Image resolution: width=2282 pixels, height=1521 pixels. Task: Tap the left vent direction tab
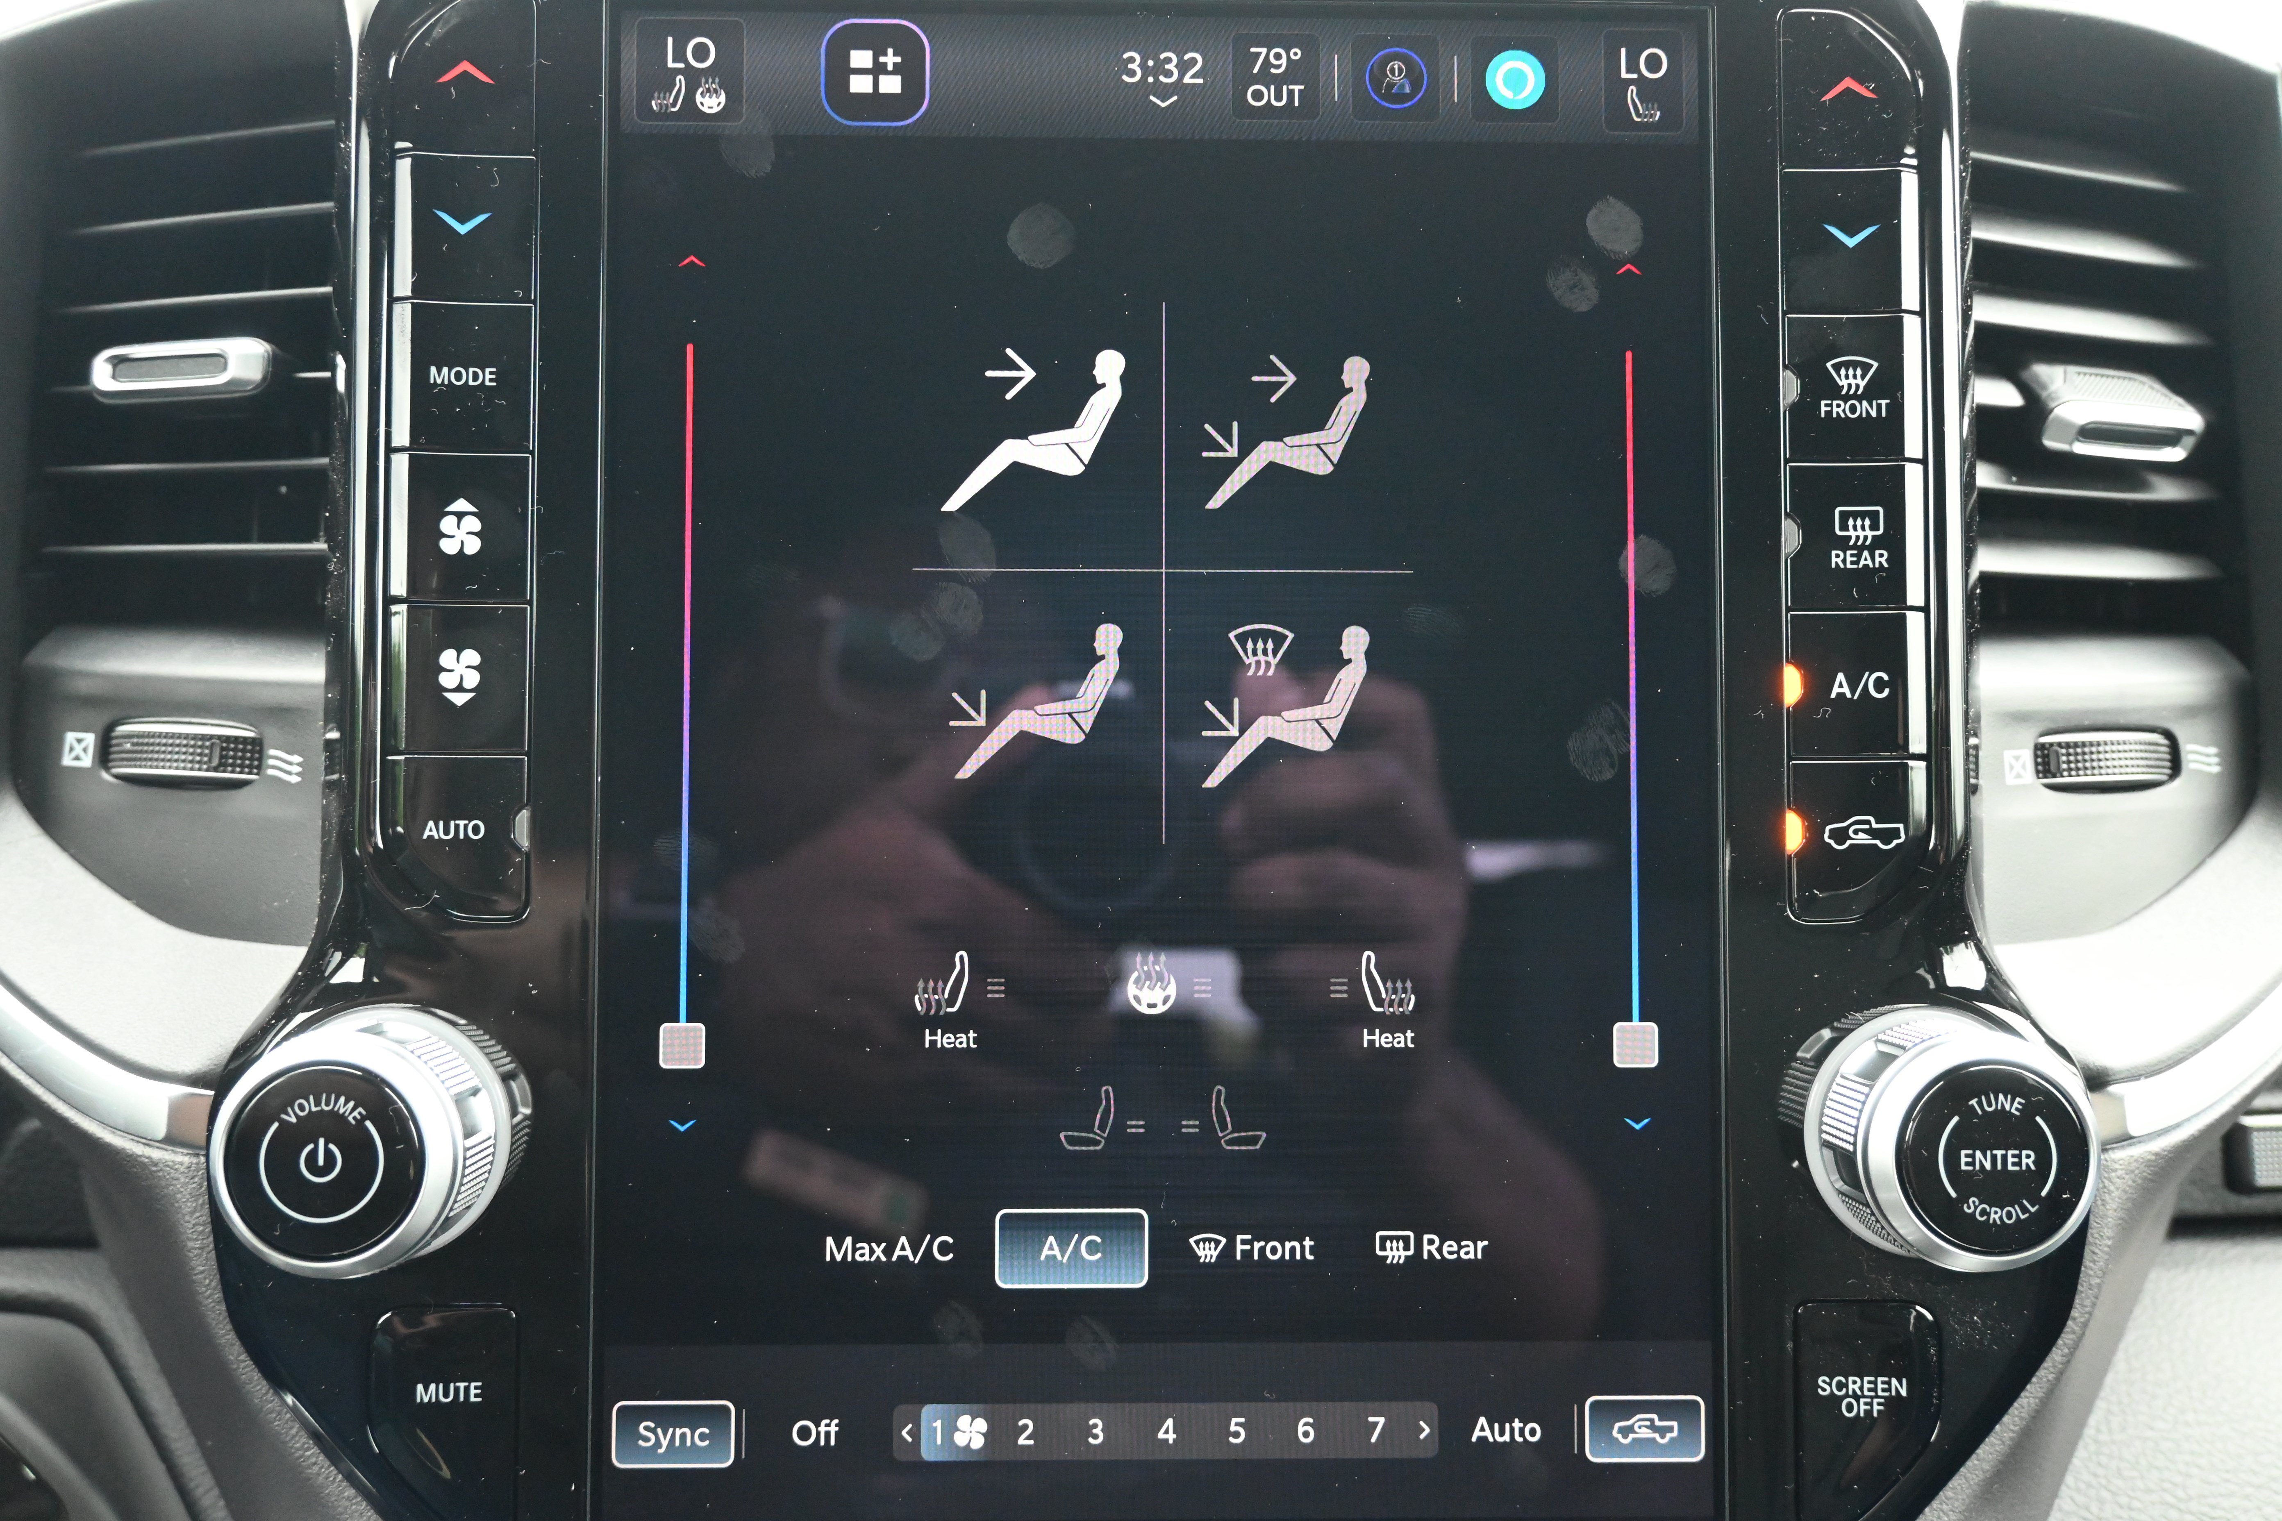point(182,370)
